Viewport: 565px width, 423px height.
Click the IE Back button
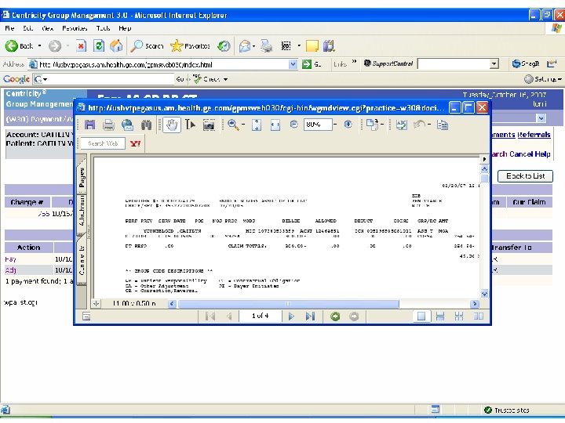(x=19, y=45)
